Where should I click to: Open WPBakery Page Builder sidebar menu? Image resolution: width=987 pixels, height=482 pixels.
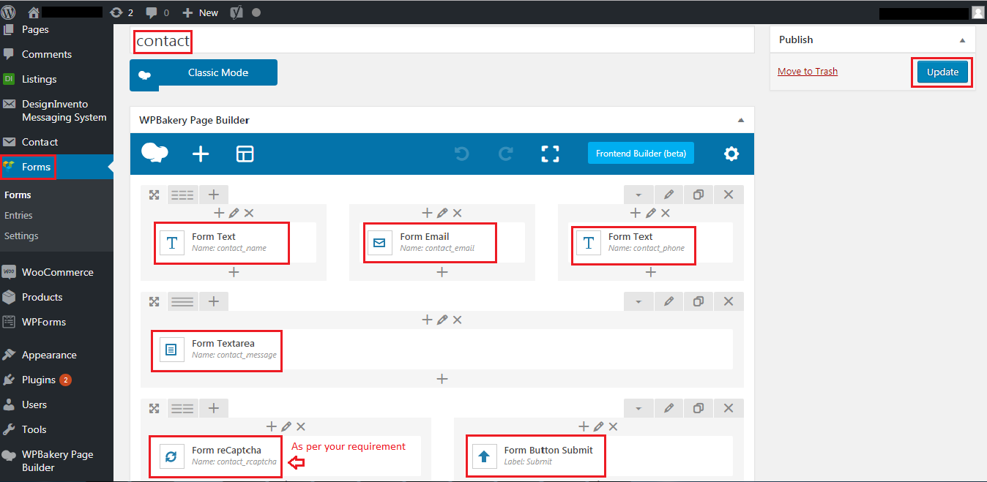pyautogui.click(x=56, y=461)
